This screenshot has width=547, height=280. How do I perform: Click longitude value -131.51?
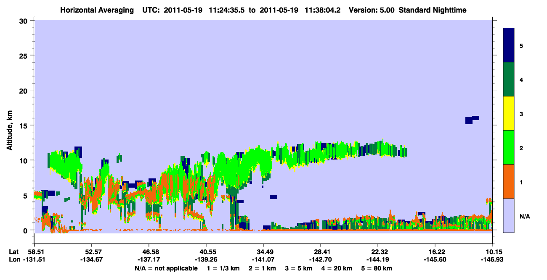coord(35,259)
